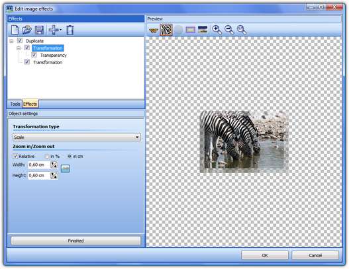
Task: Select the Transparency tree item
Action: pos(54,55)
